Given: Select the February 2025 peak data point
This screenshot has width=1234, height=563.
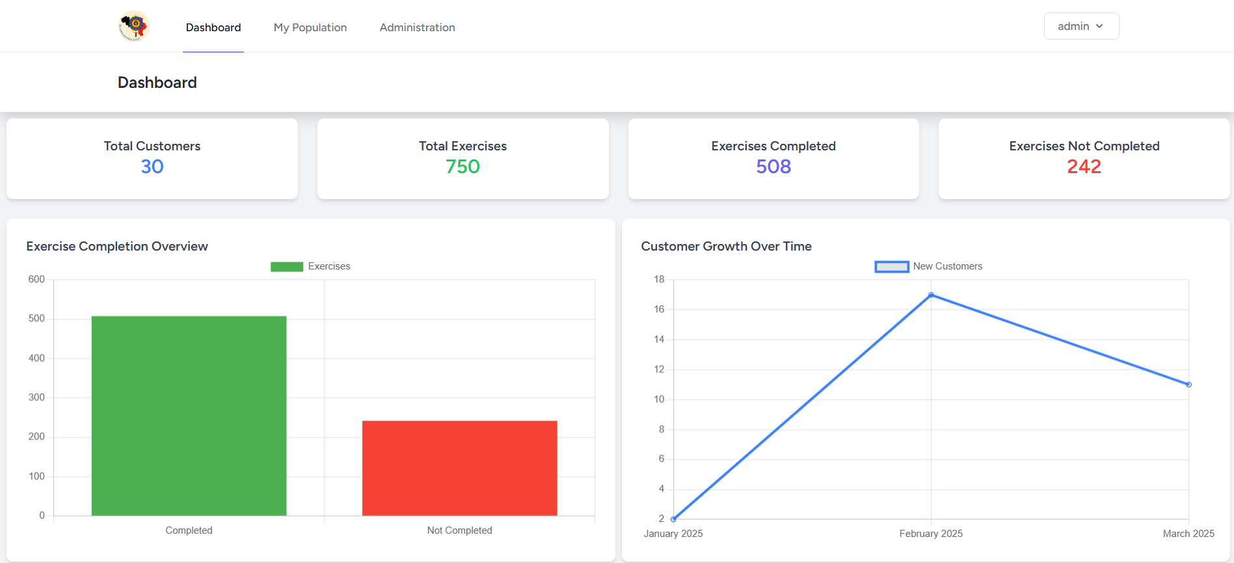Looking at the screenshot, I should [931, 295].
